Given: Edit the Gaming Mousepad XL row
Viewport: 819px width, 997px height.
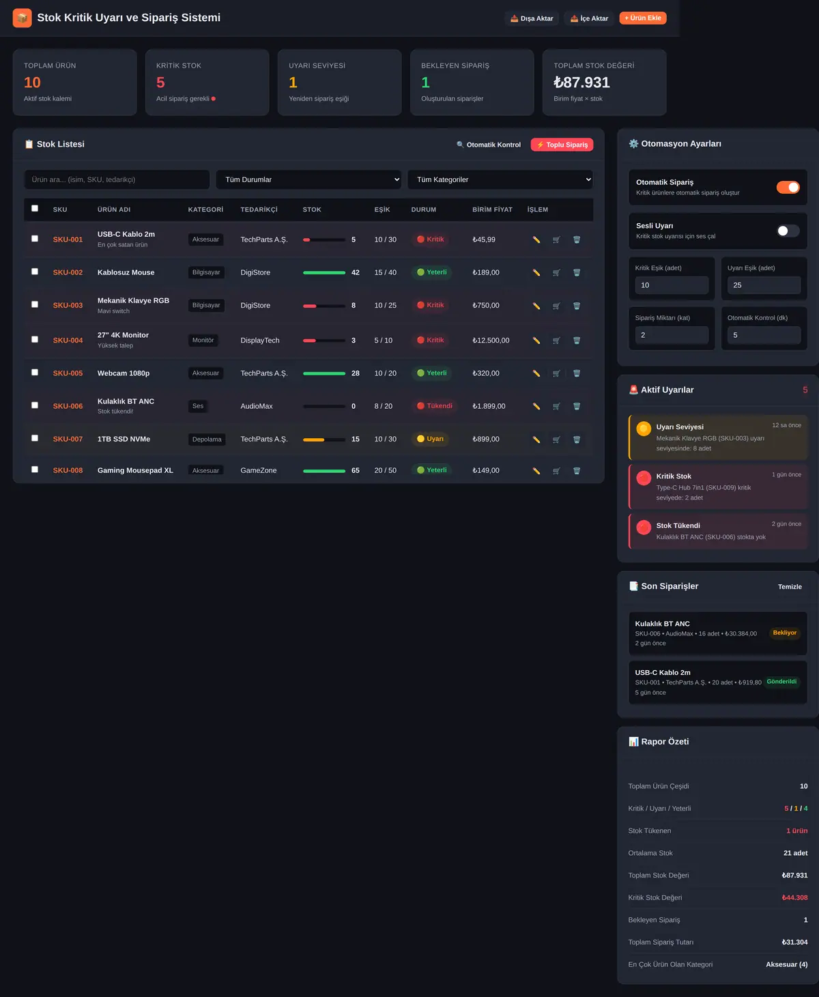Looking at the screenshot, I should (536, 471).
